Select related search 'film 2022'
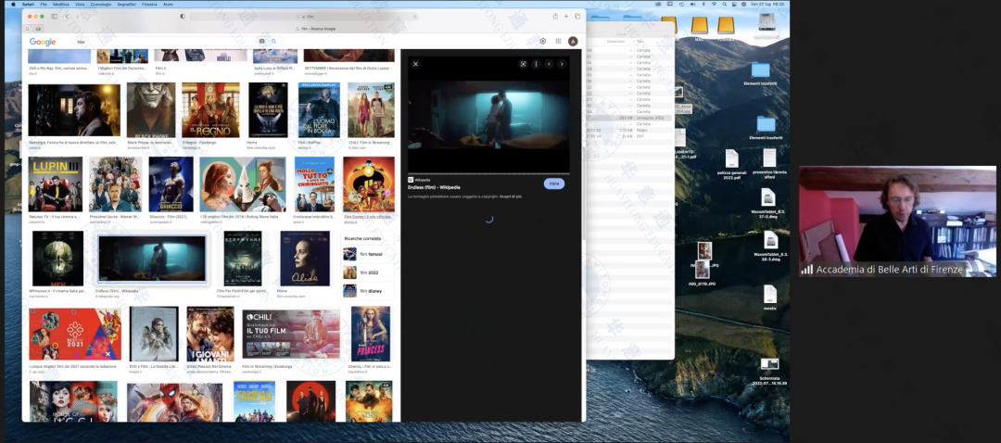The height and width of the screenshot is (443, 1001). pos(368,272)
